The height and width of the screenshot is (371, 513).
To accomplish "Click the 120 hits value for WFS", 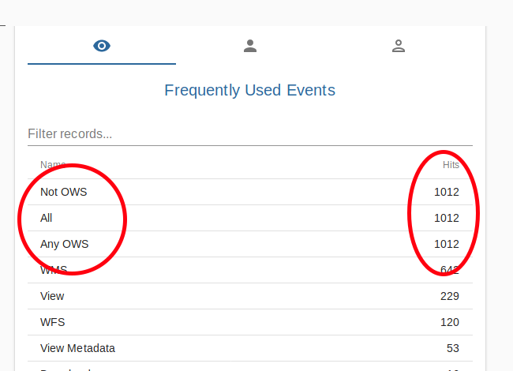I will coord(450,322).
